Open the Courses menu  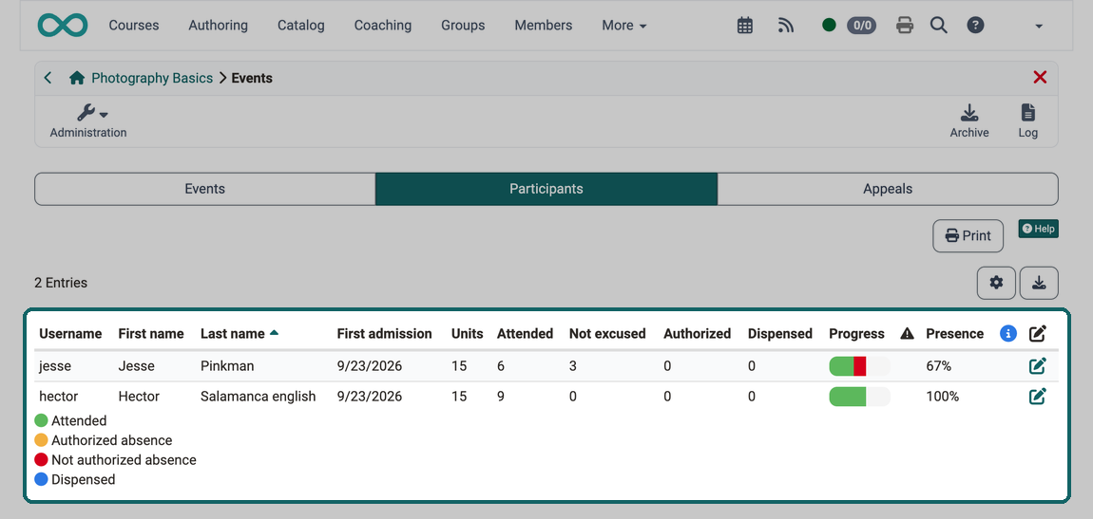click(134, 25)
